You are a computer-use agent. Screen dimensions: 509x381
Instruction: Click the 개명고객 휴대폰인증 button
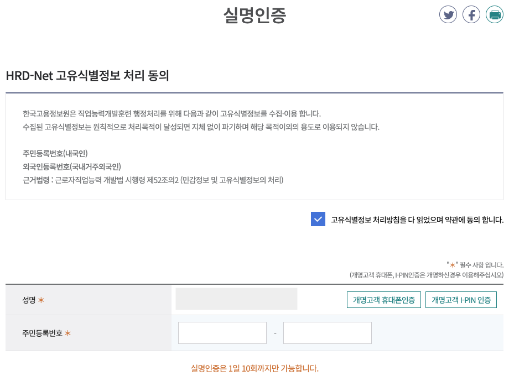click(x=384, y=299)
